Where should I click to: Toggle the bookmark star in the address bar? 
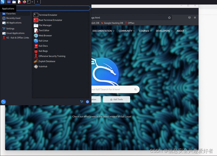tap(169, 18)
